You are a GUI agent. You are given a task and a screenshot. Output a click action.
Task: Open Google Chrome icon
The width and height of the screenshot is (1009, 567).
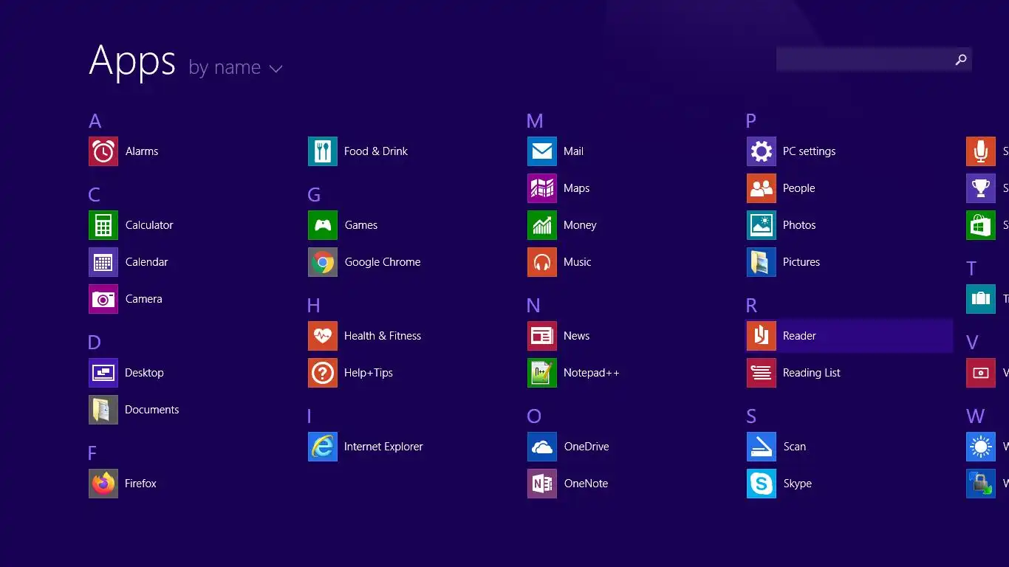click(323, 262)
